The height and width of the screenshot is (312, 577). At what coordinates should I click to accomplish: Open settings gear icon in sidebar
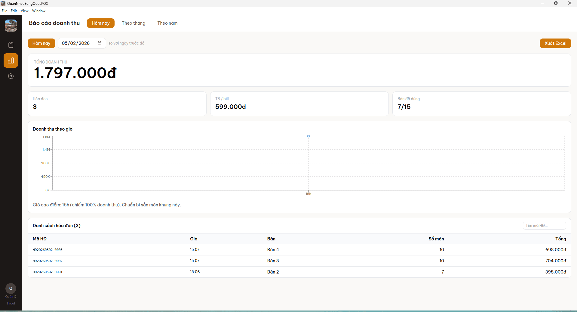(x=11, y=76)
